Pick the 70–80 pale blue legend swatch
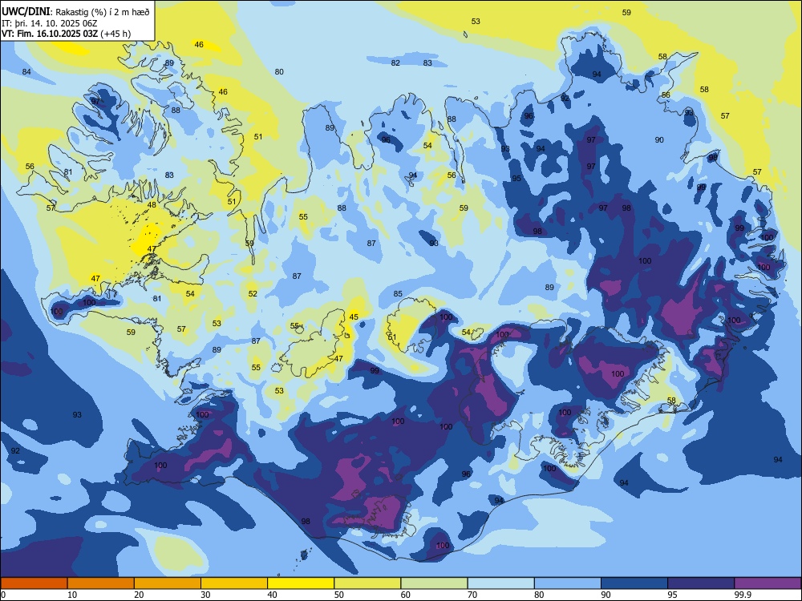802x601 pixels. [500, 583]
